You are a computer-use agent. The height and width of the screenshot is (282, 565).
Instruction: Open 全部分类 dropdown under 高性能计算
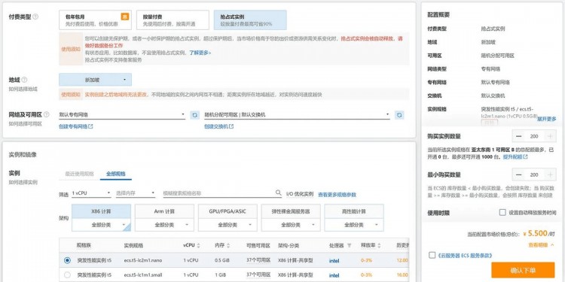(354, 225)
